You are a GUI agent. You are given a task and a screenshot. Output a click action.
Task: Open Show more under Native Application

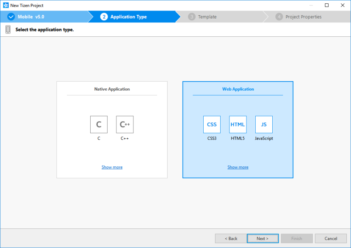coord(112,167)
